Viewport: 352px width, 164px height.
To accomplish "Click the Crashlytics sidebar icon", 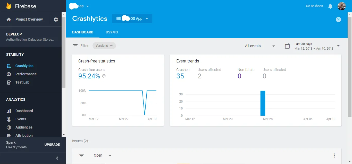I will click(9, 66).
